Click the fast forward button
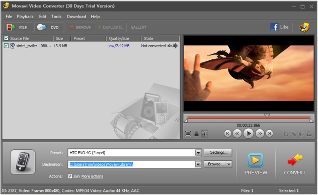 [x=260, y=134]
